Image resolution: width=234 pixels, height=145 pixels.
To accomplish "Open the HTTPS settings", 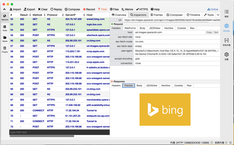I will pos(142,9).
